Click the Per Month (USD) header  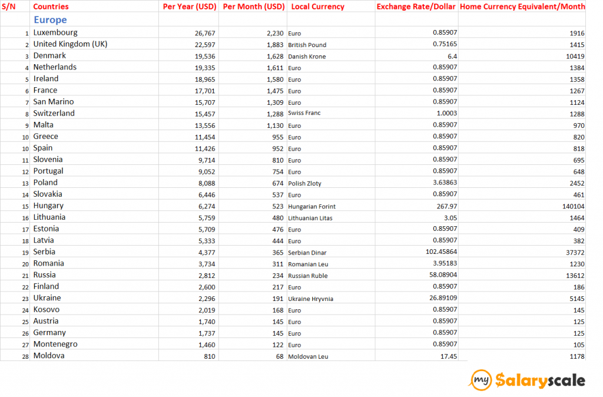(x=254, y=6)
